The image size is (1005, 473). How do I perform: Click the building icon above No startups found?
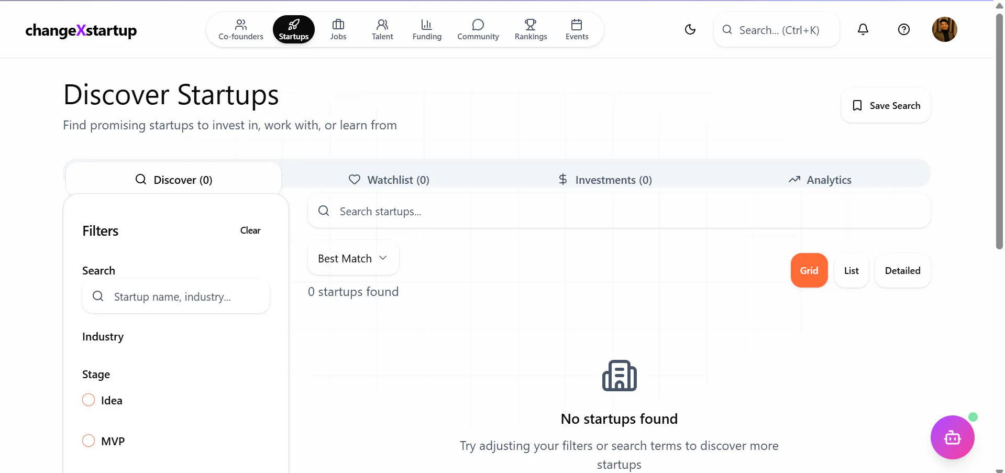(619, 376)
